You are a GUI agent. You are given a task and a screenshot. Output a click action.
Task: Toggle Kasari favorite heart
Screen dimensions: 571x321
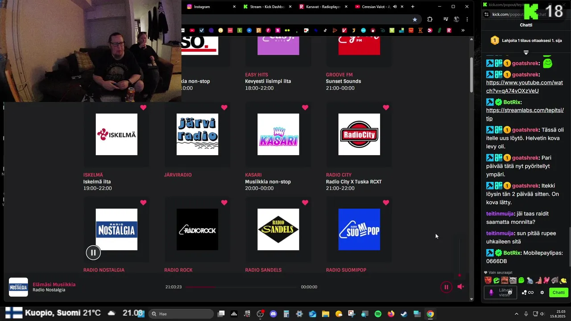point(305,107)
